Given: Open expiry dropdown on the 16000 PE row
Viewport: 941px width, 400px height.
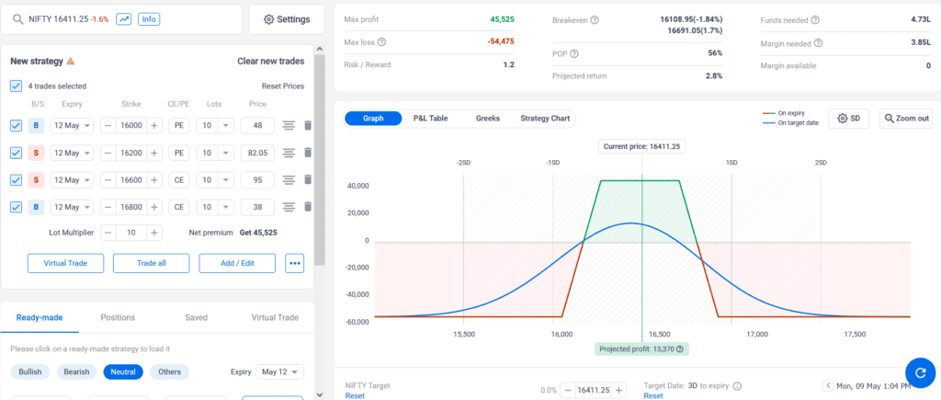Looking at the screenshot, I should (x=72, y=126).
